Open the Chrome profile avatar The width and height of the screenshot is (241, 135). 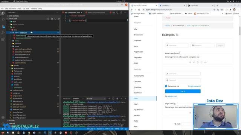pyautogui.click(x=234, y=10)
